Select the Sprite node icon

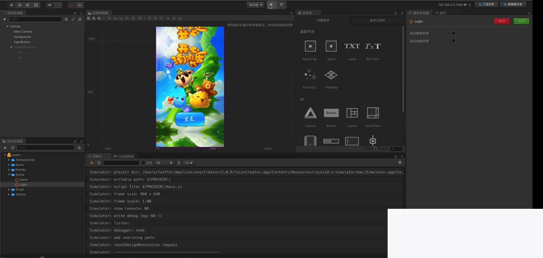click(x=331, y=46)
